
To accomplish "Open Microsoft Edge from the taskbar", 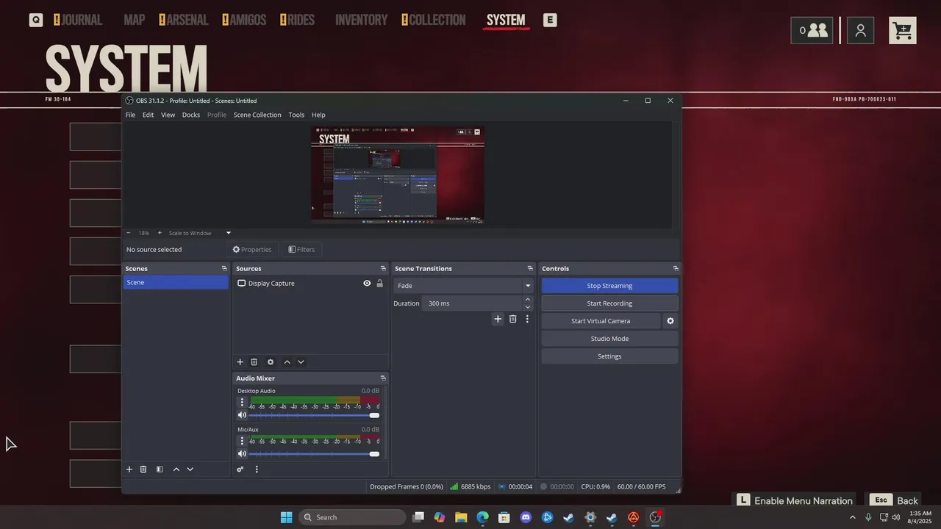I will (482, 517).
